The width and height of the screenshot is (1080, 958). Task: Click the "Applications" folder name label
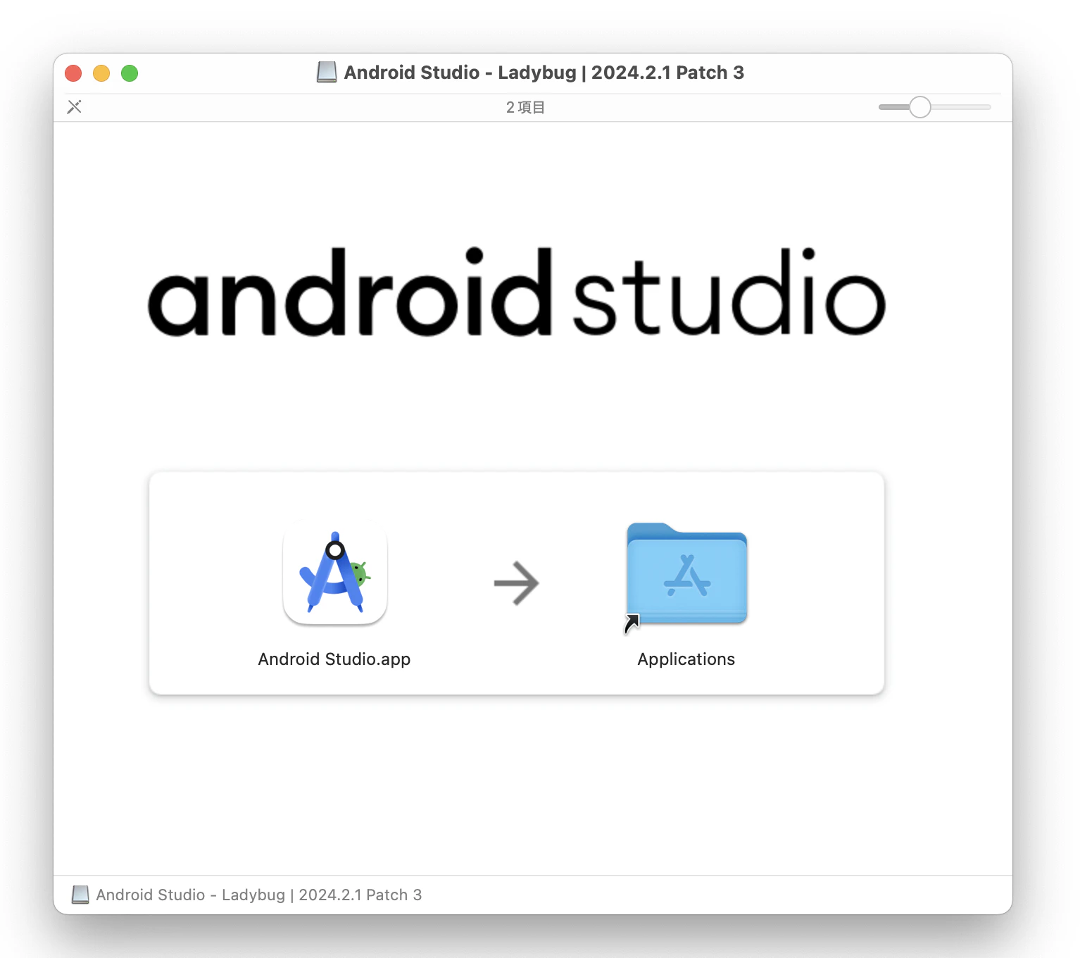click(x=686, y=659)
